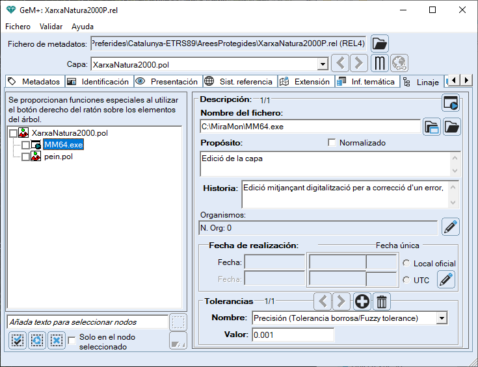Click the globe link icon beside Capa
478x367 pixels.
pos(399,64)
